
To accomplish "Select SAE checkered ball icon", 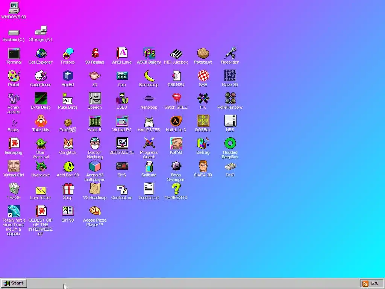I will (203, 76).
